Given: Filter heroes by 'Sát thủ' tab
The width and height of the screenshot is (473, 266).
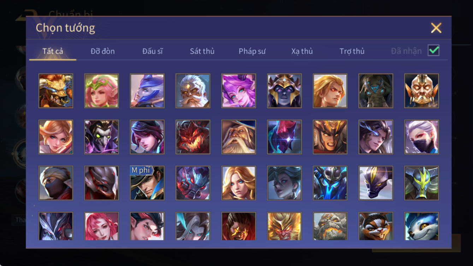Looking at the screenshot, I should [x=202, y=51].
